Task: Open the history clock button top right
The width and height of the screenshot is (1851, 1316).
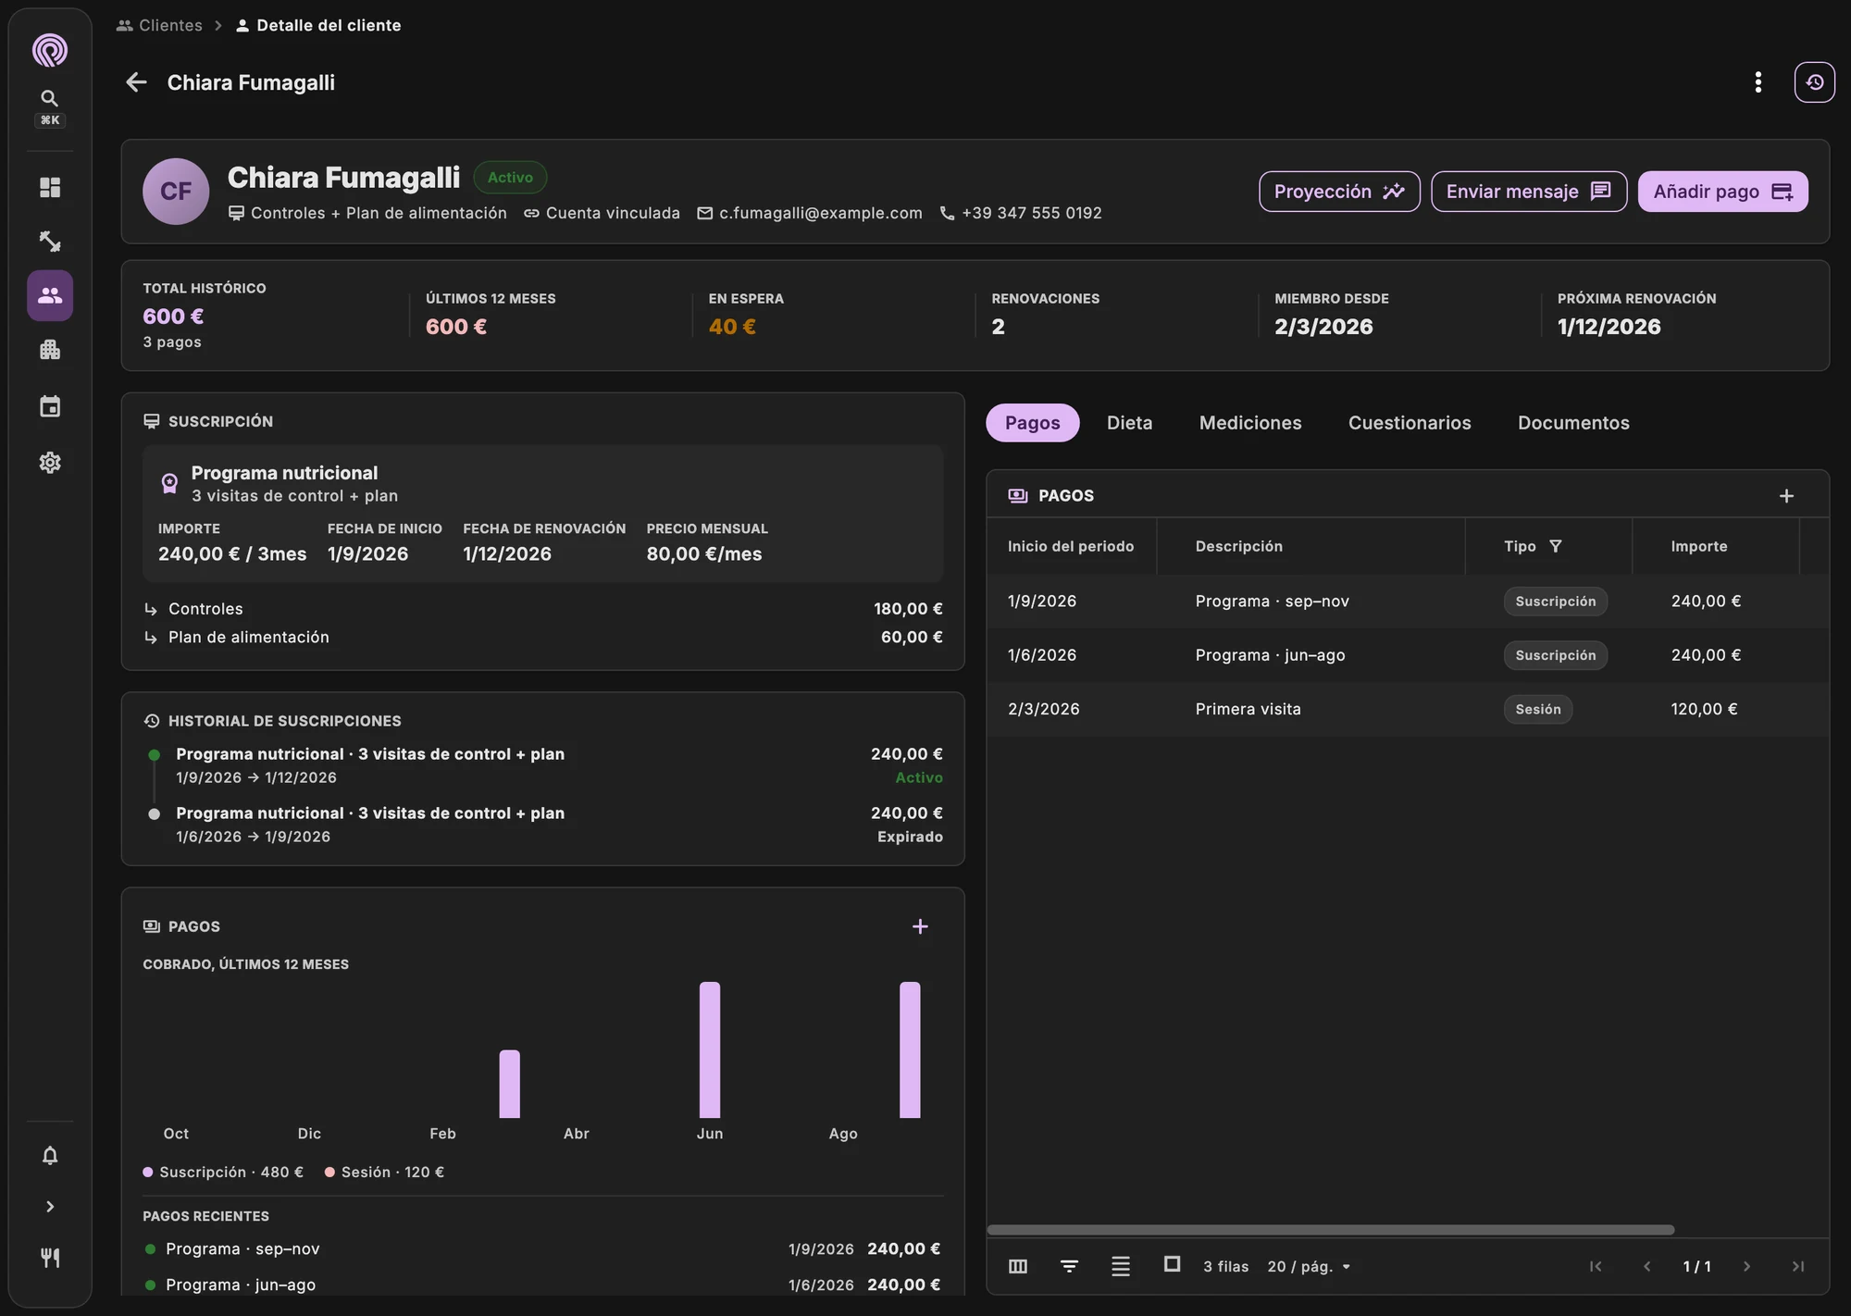Action: [x=1815, y=82]
